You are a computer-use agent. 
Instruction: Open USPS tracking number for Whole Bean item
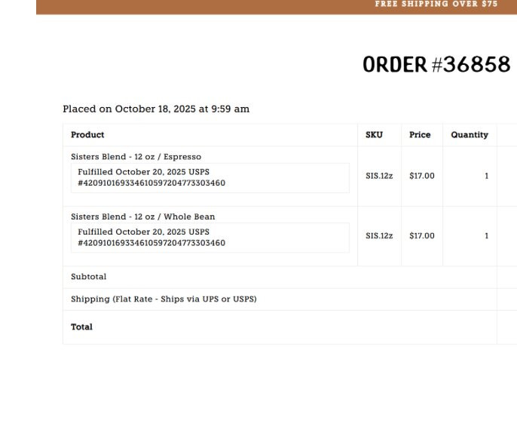click(151, 243)
